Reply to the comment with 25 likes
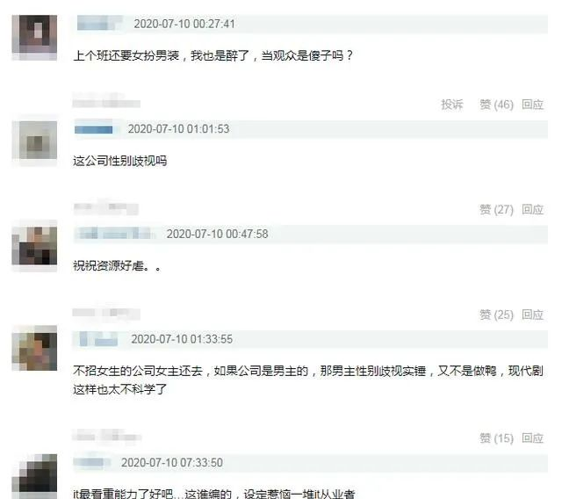Image resolution: width=562 pixels, height=499 pixels. click(533, 315)
